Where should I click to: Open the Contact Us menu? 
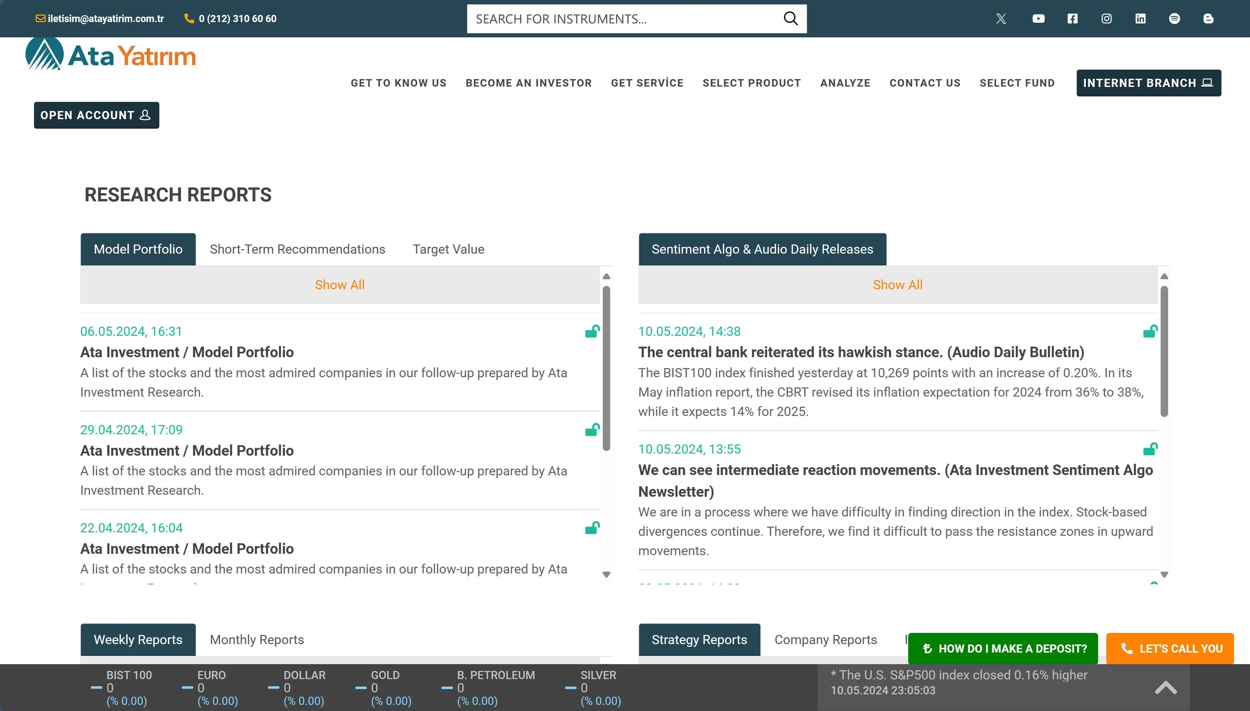coord(925,83)
